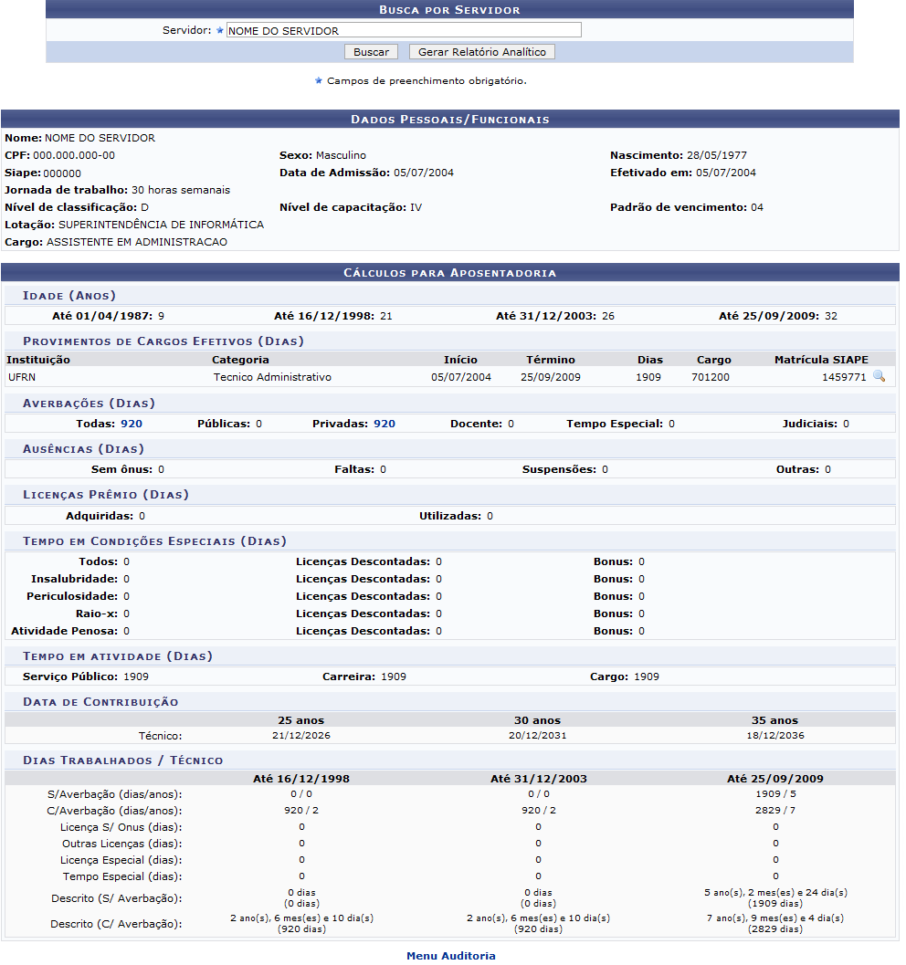Select the value 1909 / 5

(775, 794)
